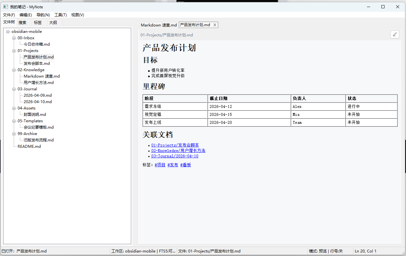Open the 02-Knowledge/用户增长方法 link
Viewport: 406px width, 256px height.
178,151
